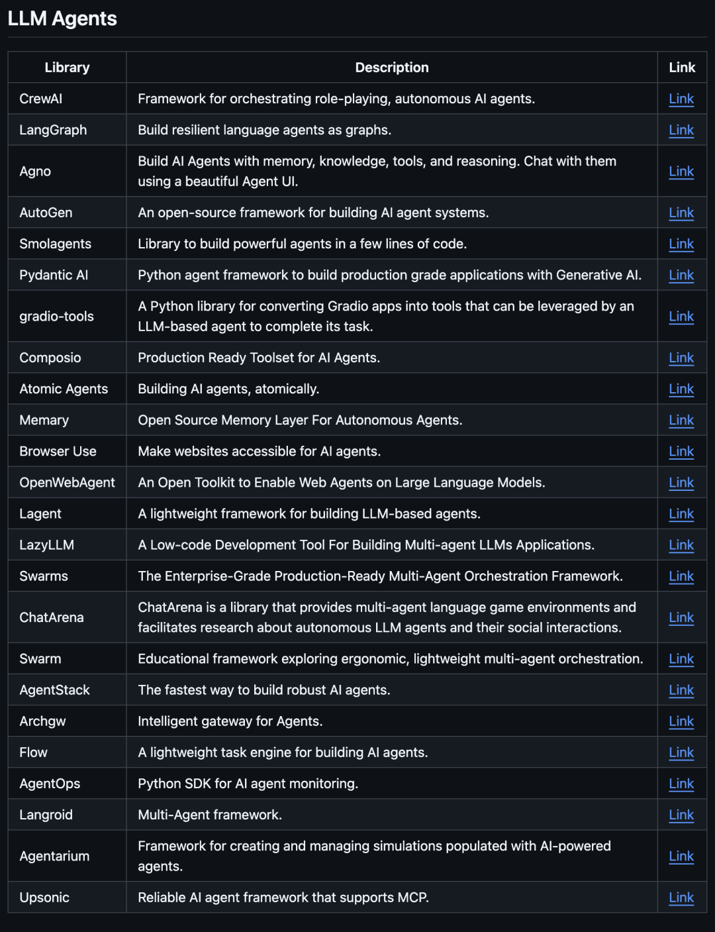Click the Composio row link
Image resolution: width=715 pixels, height=932 pixels.
tap(681, 358)
